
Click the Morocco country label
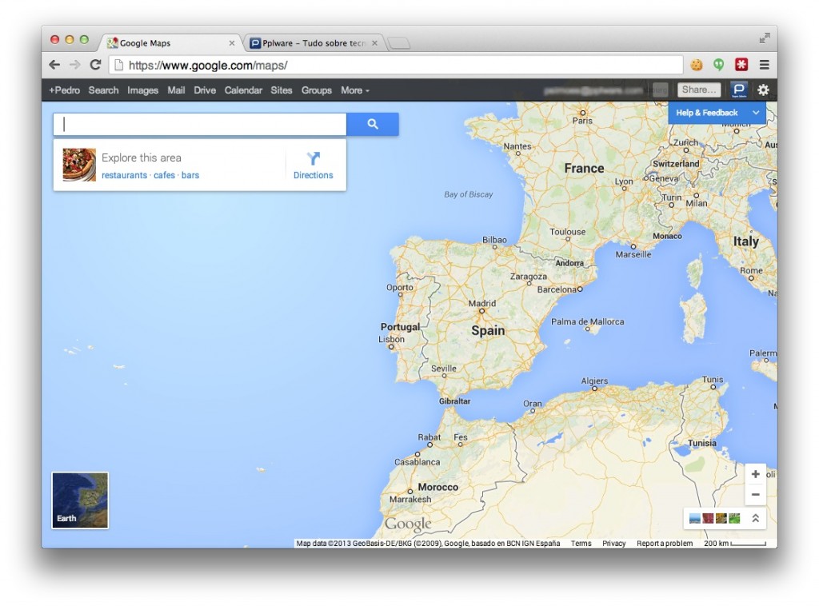[437, 487]
